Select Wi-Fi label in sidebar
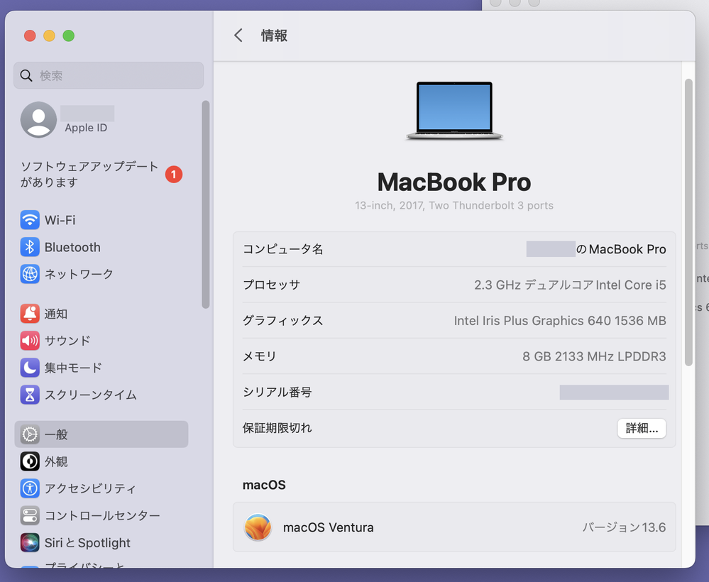Screen dimensions: 709x582 (x=60, y=220)
